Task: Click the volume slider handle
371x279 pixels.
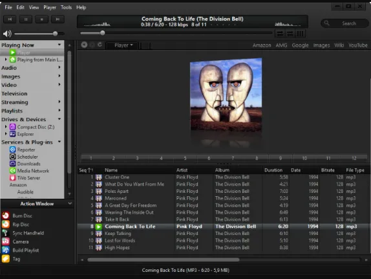Action: coord(55,34)
